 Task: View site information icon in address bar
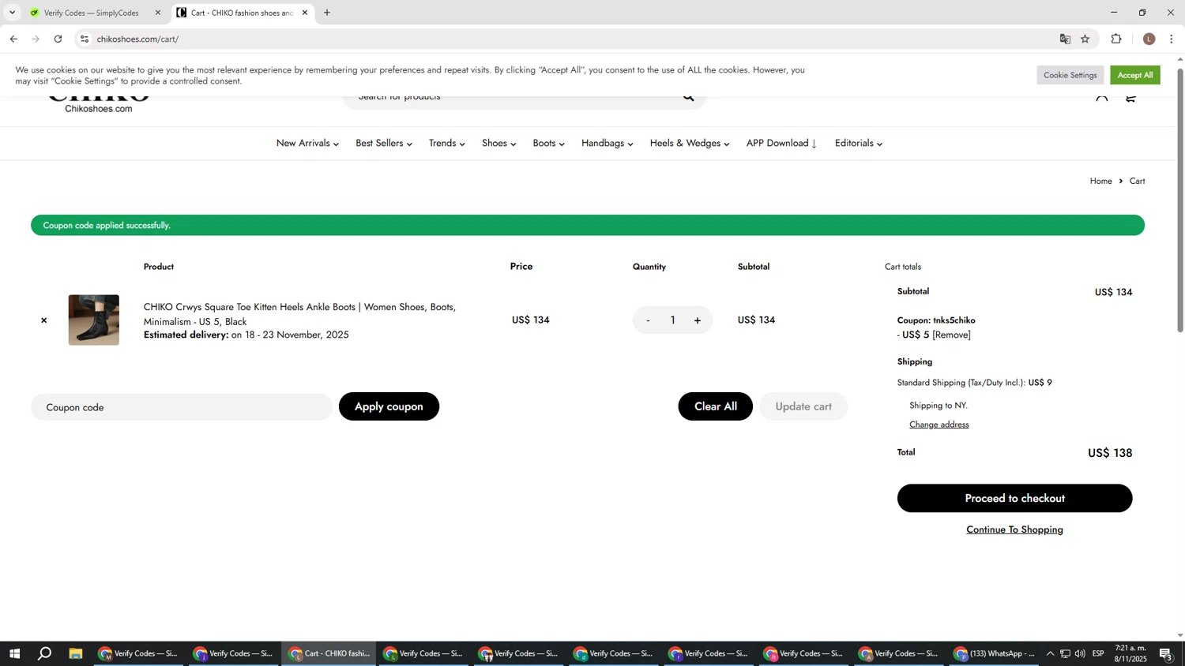click(x=85, y=39)
